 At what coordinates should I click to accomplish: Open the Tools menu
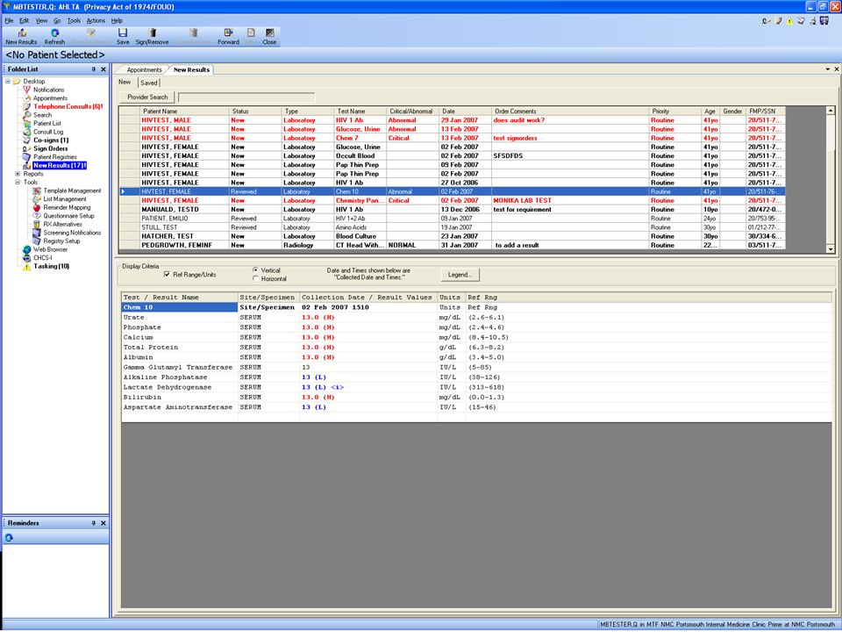coord(74,20)
